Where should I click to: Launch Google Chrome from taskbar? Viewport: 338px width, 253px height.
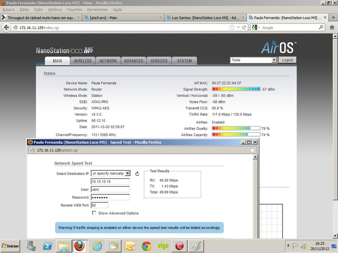146,246
